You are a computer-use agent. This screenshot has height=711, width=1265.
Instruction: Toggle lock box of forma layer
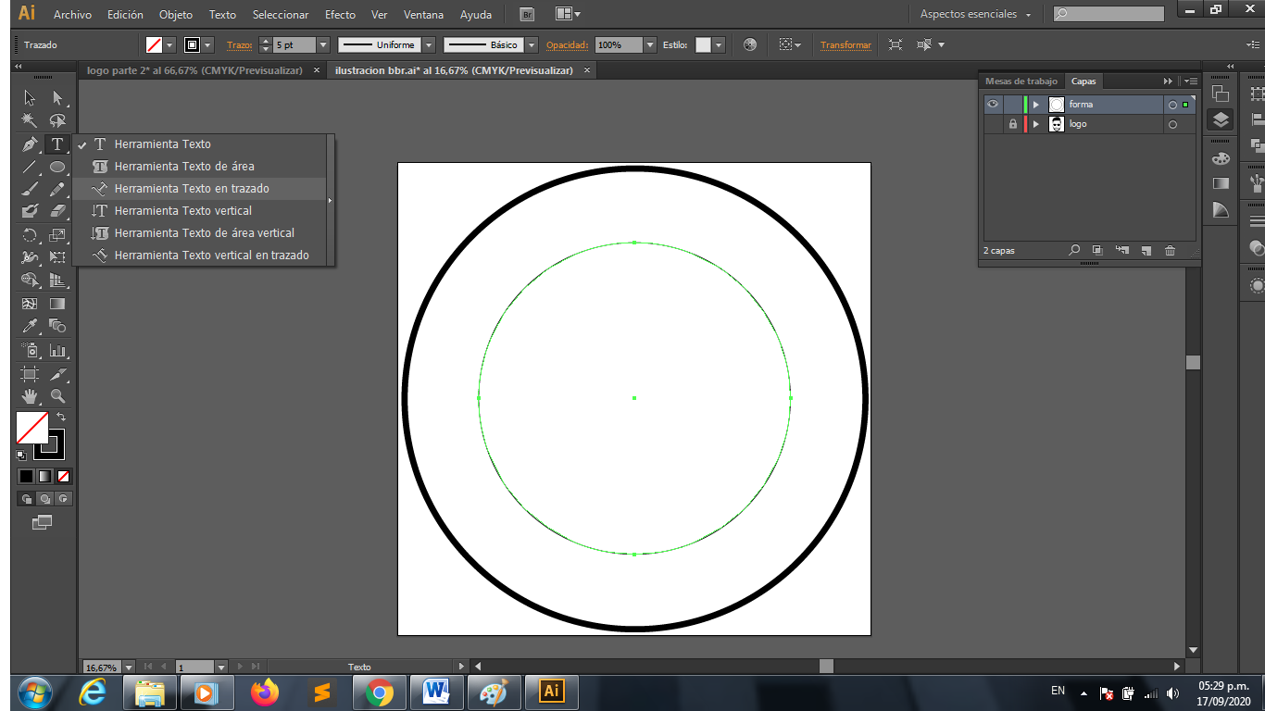coord(1012,105)
